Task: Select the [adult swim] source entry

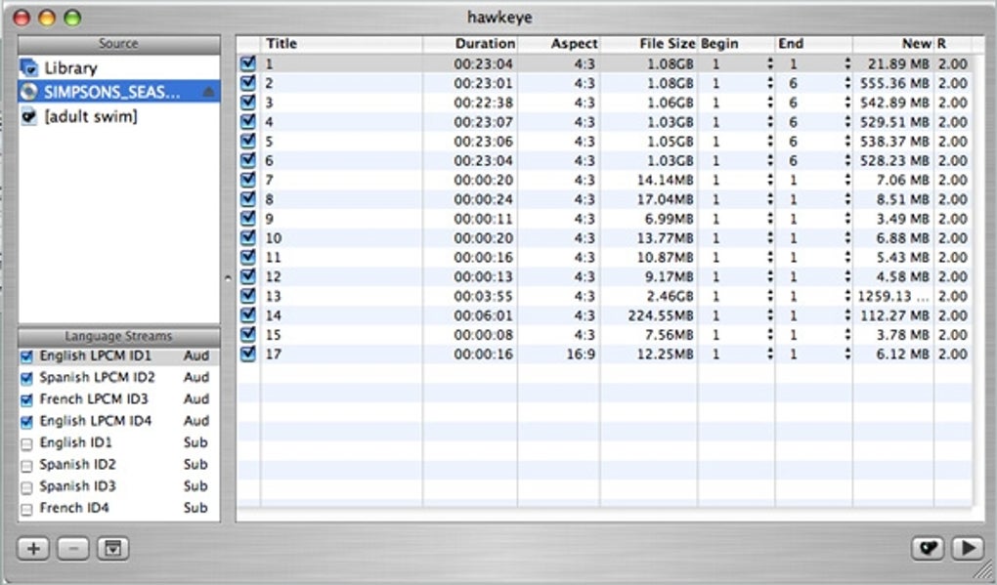Action: coord(119,116)
